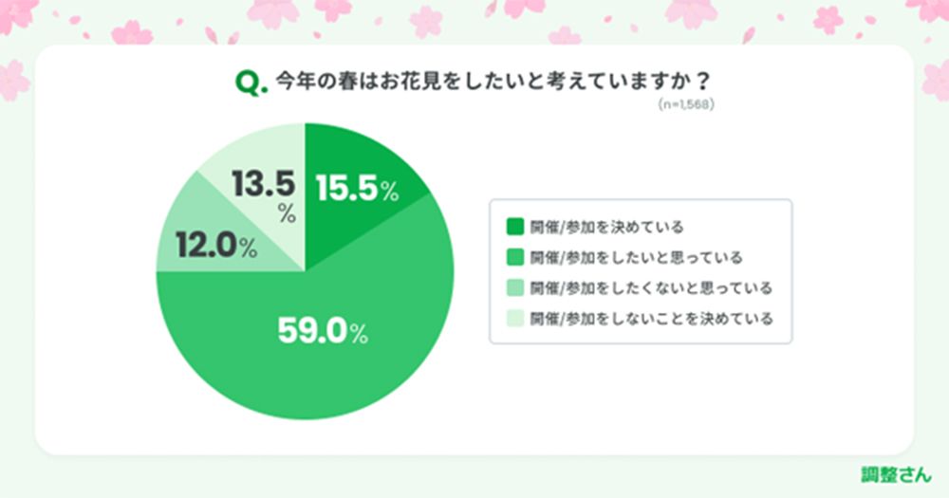Image resolution: width=949 pixels, height=498 pixels.
Task: Click the 調整さん logo
Action: (x=895, y=474)
